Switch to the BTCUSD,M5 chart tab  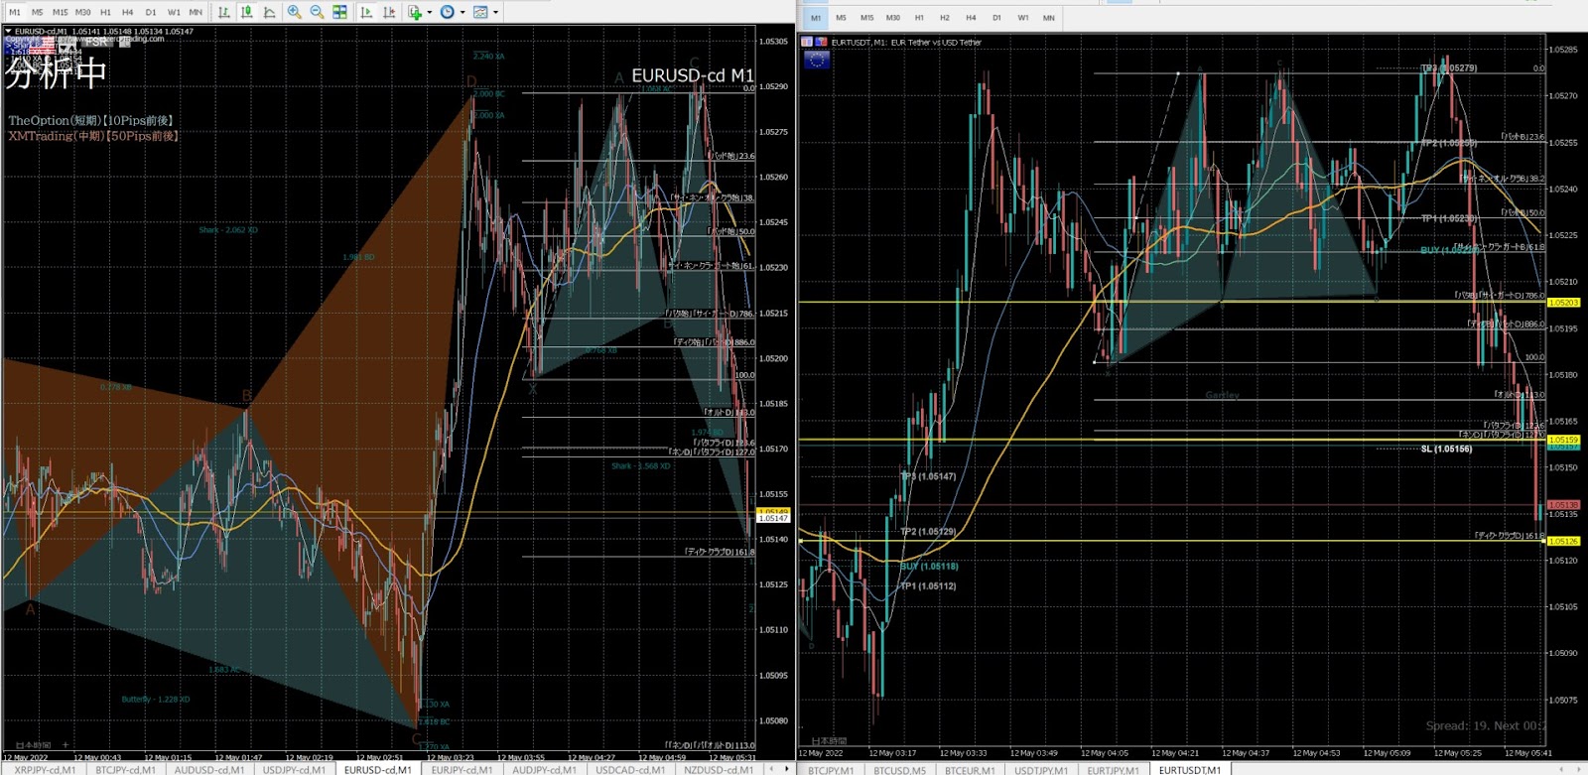899,770
